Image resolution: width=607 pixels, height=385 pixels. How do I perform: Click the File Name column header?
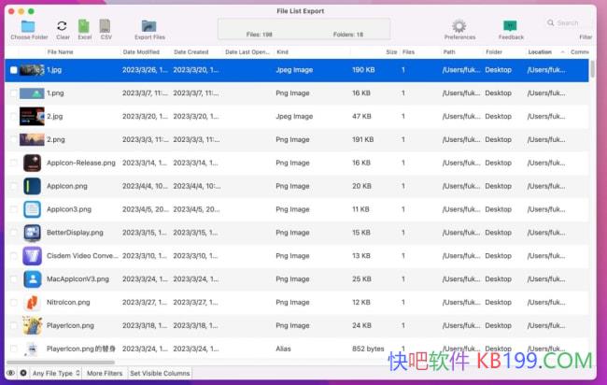point(60,52)
